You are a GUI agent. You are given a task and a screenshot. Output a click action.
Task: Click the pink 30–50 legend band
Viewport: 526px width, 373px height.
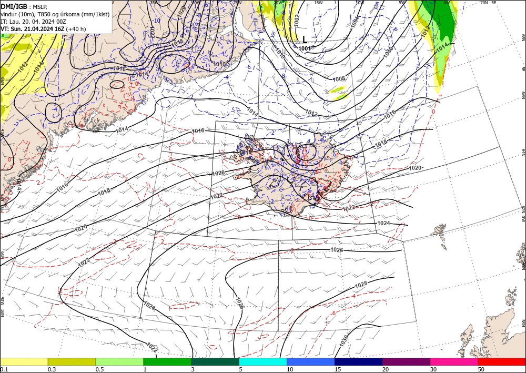tap(454, 361)
